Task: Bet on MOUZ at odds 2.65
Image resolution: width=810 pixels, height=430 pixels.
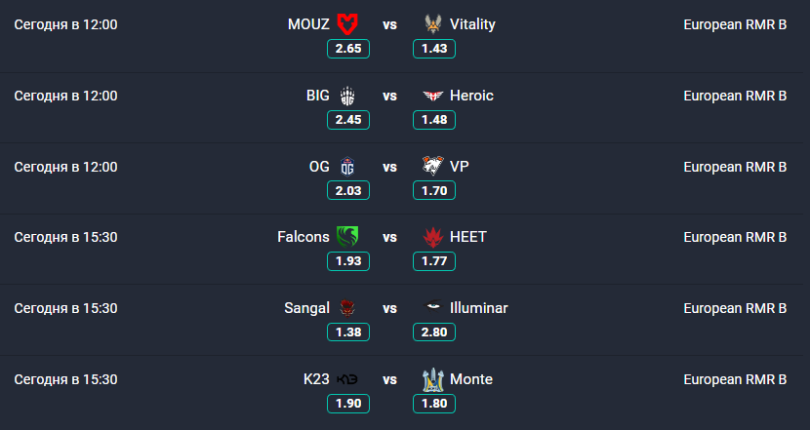Action: point(348,49)
